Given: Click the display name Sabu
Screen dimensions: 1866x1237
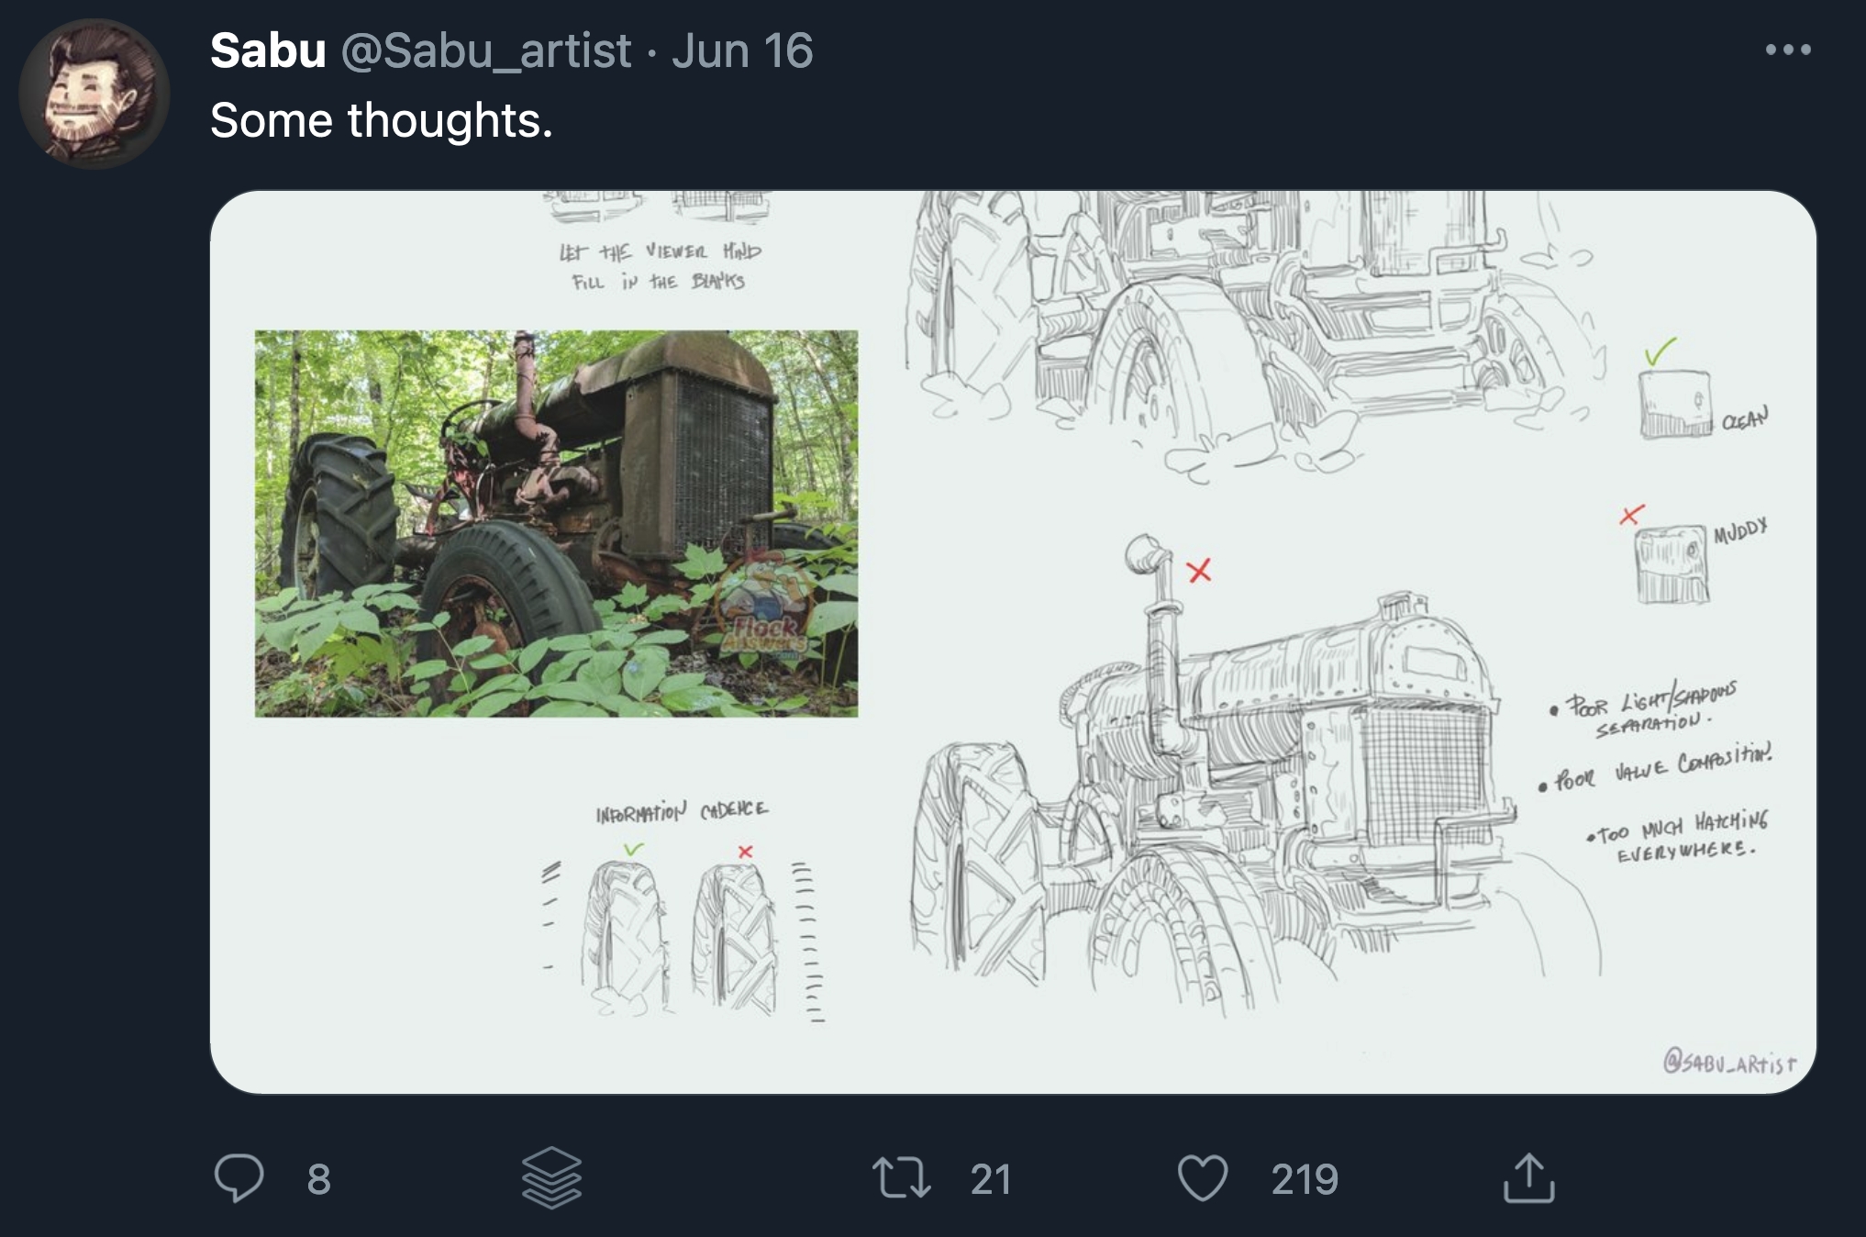Looking at the screenshot, I should 268,50.
